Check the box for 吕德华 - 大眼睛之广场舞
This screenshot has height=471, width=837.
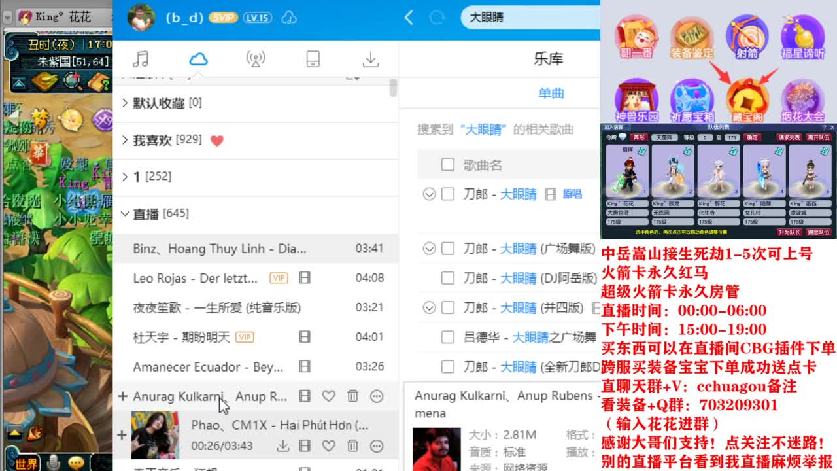[448, 337]
